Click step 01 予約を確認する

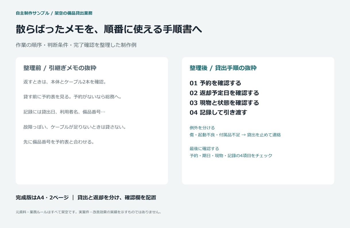point(215,83)
